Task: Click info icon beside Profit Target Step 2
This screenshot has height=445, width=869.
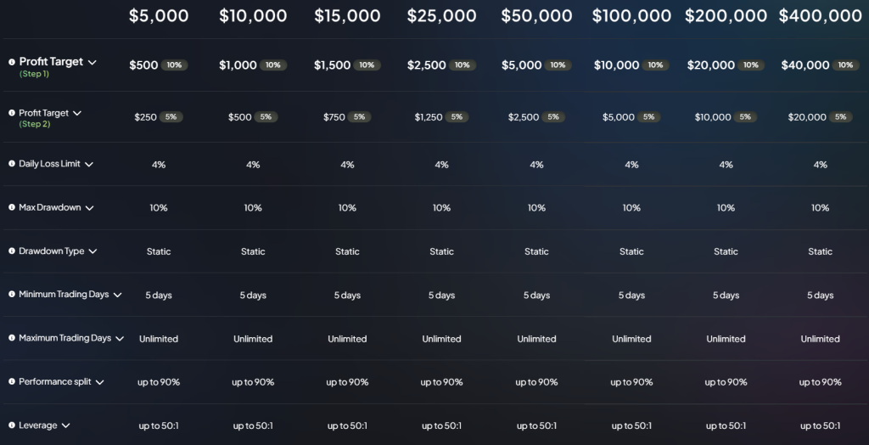Action: pyautogui.click(x=12, y=113)
